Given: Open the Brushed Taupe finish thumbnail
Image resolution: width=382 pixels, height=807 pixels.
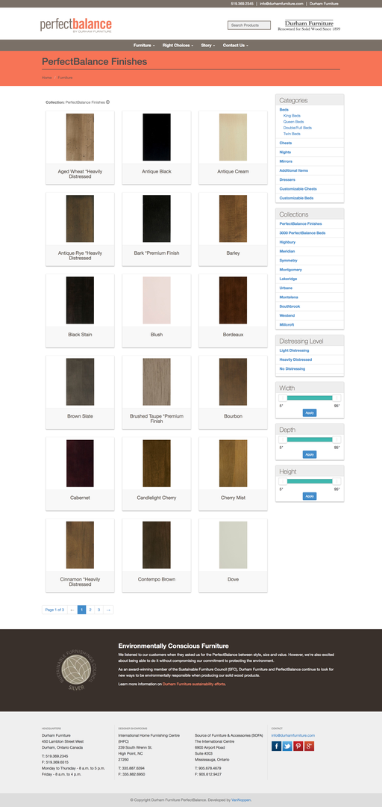Looking at the screenshot, I should [156, 382].
